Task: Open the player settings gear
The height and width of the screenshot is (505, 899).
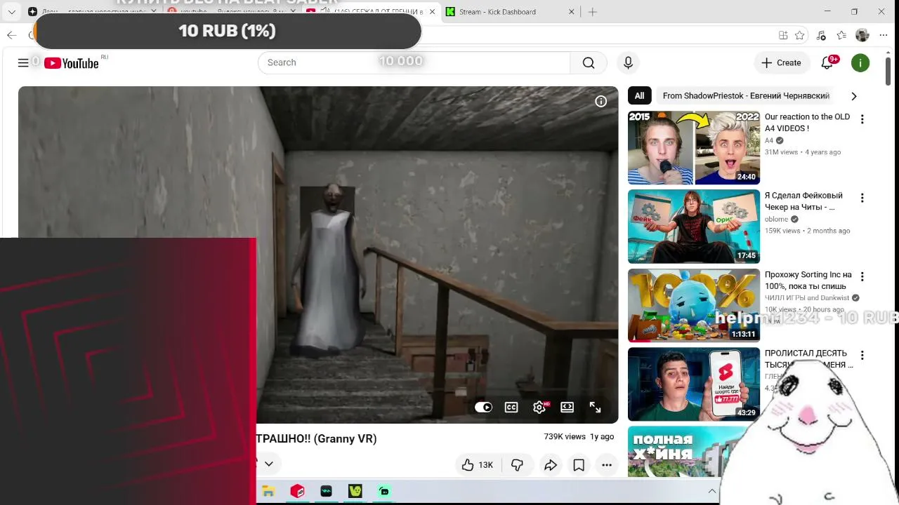Action: tap(539, 408)
